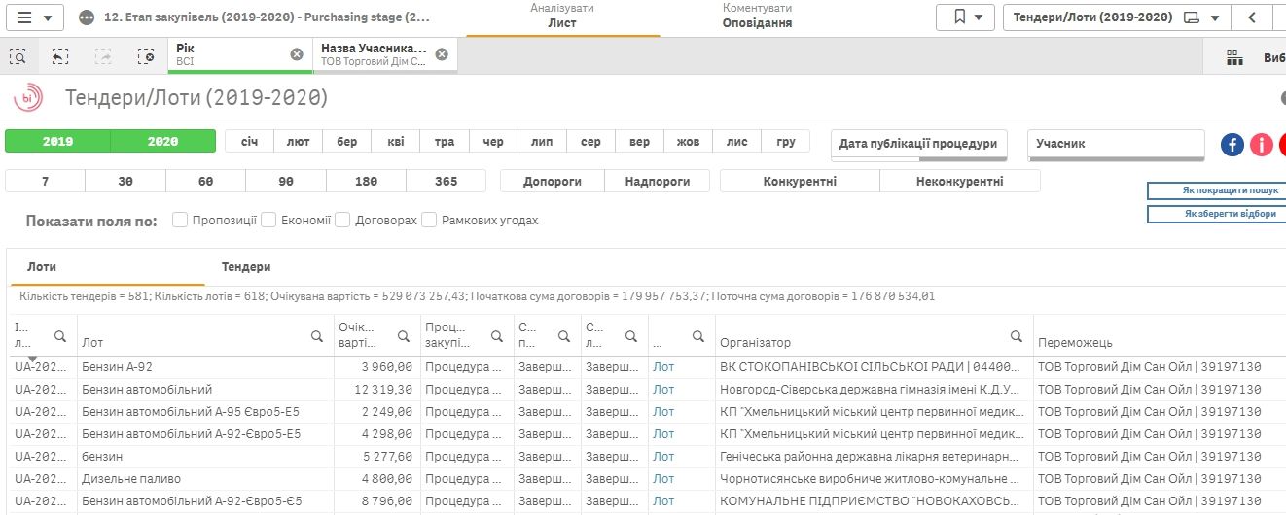Open the selections tool grid icon
Screen dimensions: 1286x515
pos(1234,57)
